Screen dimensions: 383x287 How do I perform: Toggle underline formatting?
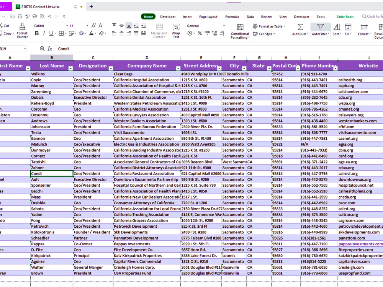tap(51, 33)
